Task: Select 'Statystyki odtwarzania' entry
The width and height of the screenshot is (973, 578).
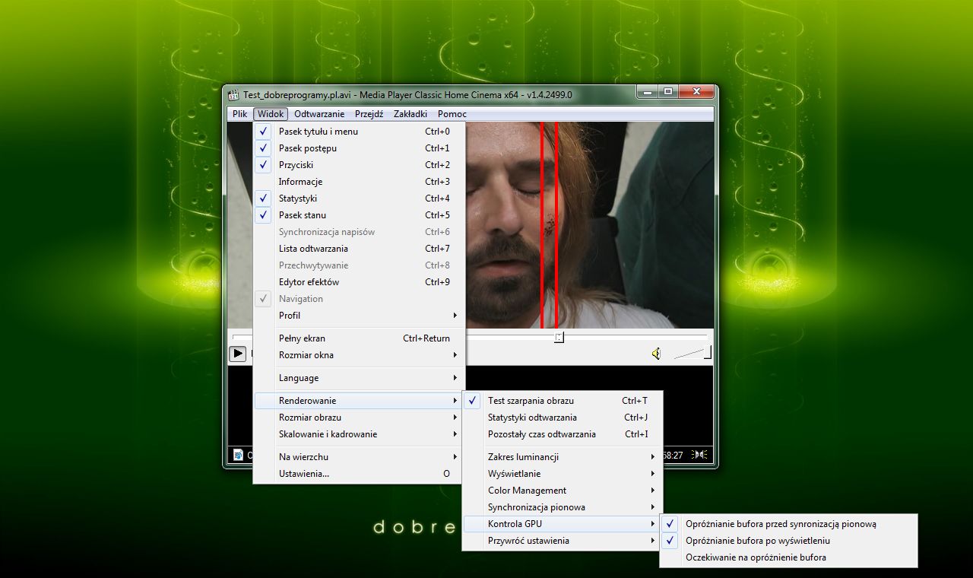Action: coord(563,418)
